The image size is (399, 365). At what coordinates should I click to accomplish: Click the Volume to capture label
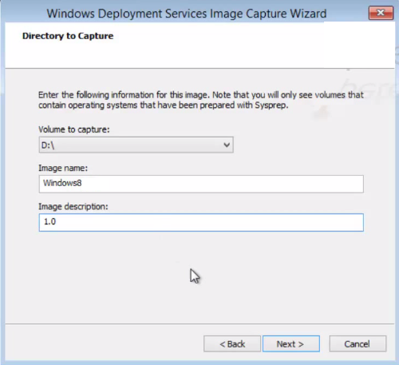click(74, 129)
